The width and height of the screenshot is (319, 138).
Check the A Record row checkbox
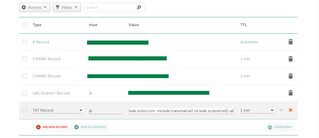(x=25, y=42)
